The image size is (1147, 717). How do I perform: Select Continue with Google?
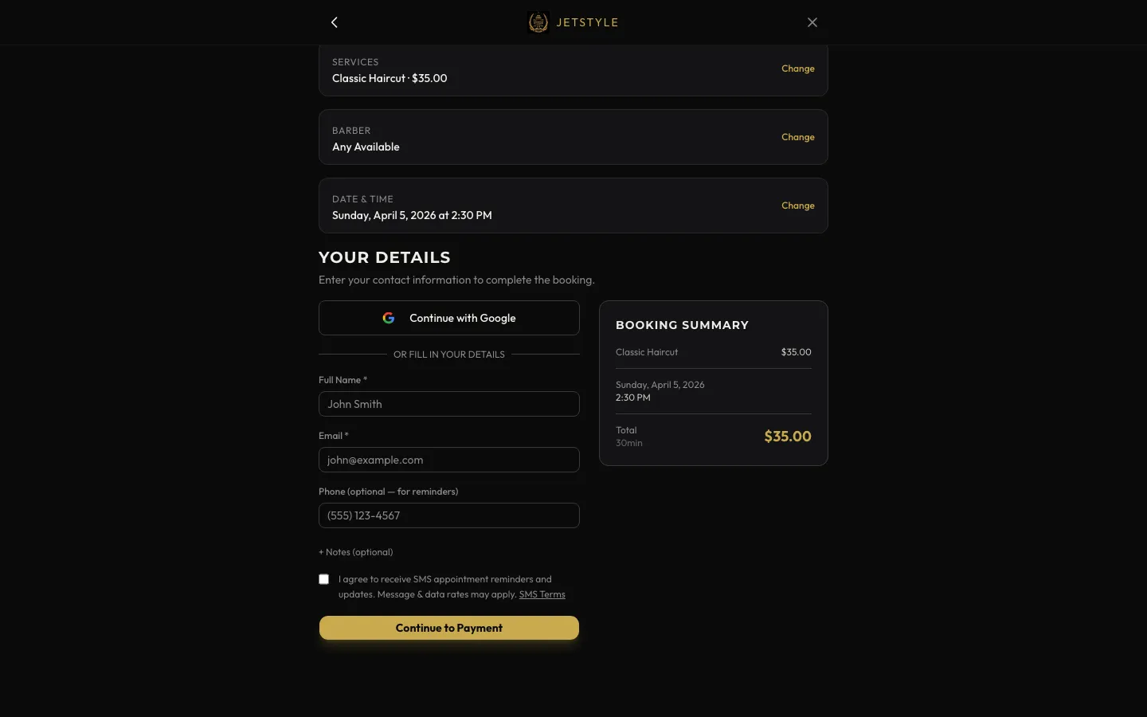click(x=449, y=318)
